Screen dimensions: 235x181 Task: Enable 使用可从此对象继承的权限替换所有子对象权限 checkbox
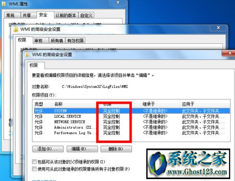(34, 169)
